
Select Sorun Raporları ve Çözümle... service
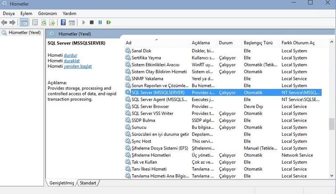coord(160,85)
